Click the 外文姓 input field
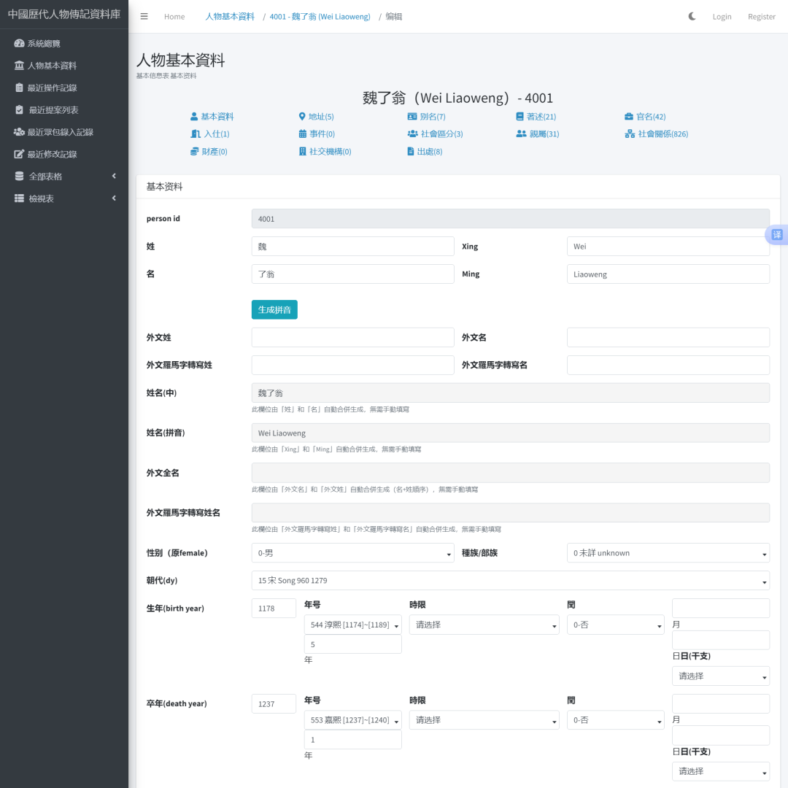The image size is (788, 788). click(x=352, y=337)
